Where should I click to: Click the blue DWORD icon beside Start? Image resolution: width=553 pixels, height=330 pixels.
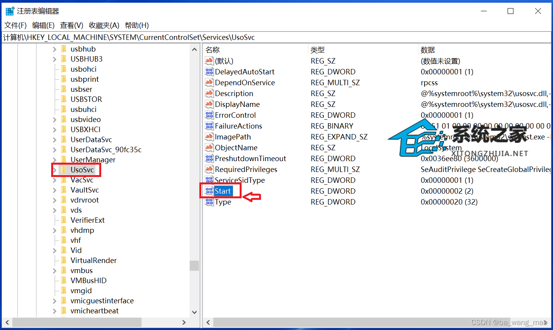(210, 191)
